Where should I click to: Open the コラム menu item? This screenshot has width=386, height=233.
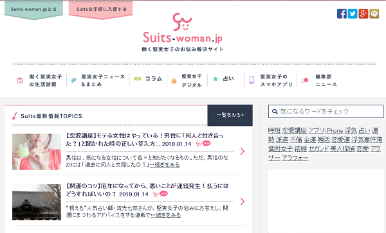tap(148, 79)
